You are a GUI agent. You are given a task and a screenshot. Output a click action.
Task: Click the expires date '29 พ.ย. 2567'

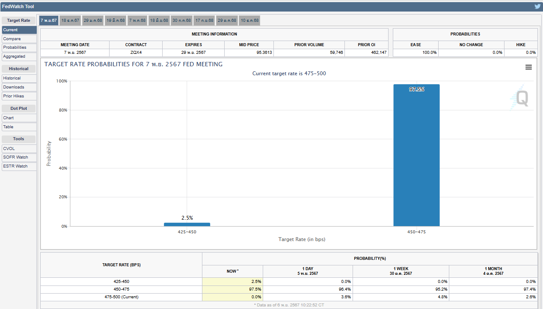tap(193, 53)
